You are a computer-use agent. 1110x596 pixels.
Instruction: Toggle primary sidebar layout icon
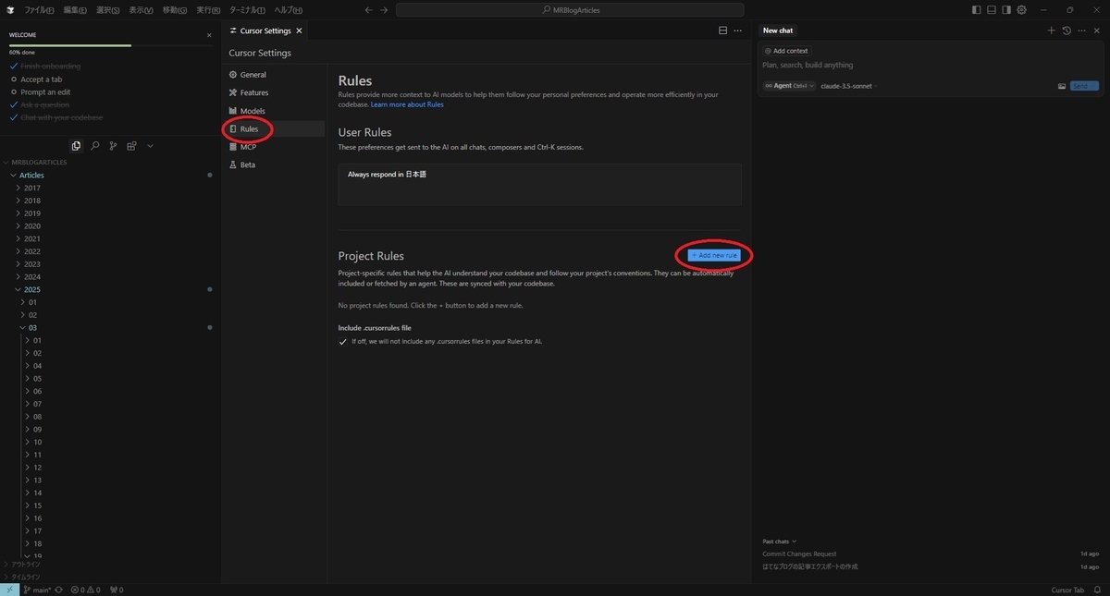click(977, 10)
